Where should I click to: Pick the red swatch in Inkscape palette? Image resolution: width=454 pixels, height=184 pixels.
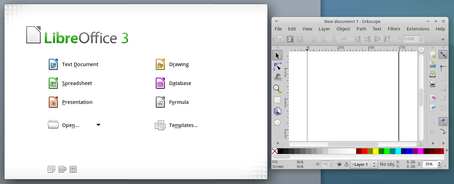(x=365, y=151)
